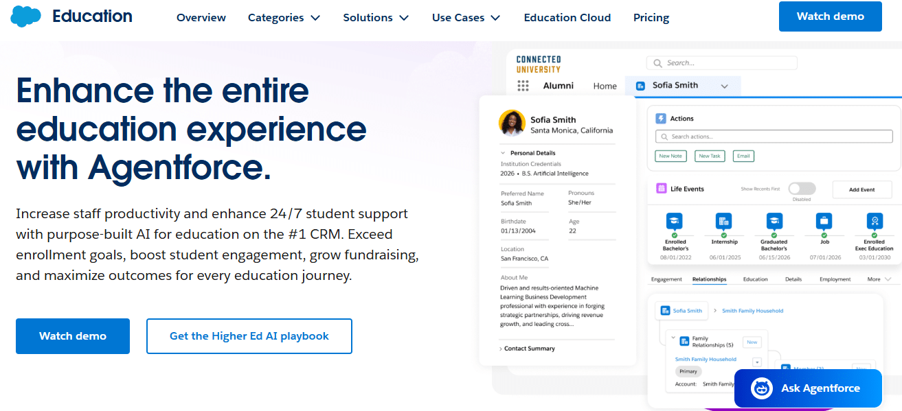Screen dimensions: 902x411
Task: Select the Job briefcase milestone icon
Action: coord(824,220)
